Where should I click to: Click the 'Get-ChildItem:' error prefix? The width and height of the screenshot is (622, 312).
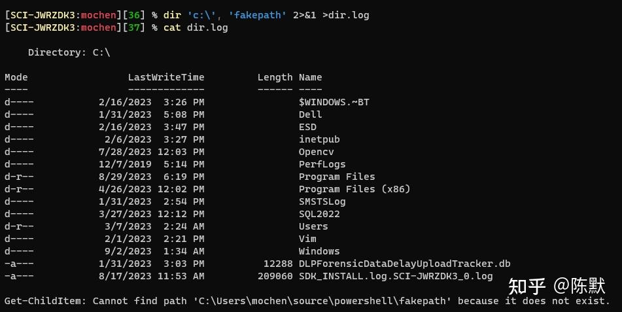(46, 301)
